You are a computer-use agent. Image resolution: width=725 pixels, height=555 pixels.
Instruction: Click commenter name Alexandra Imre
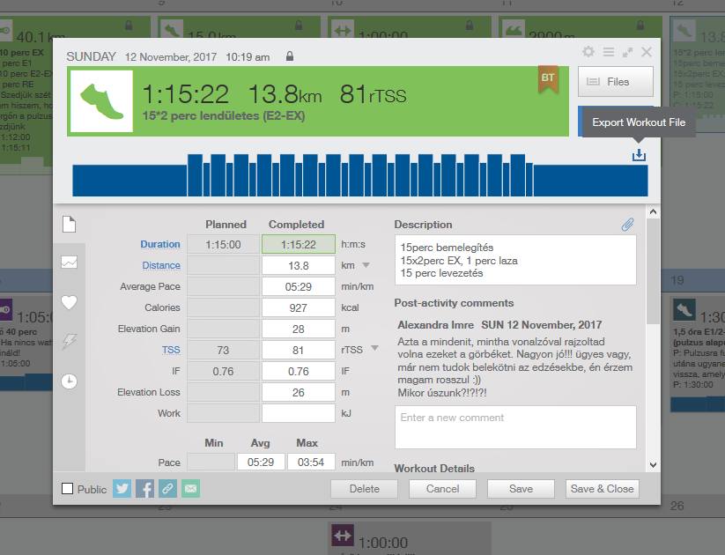click(x=435, y=325)
